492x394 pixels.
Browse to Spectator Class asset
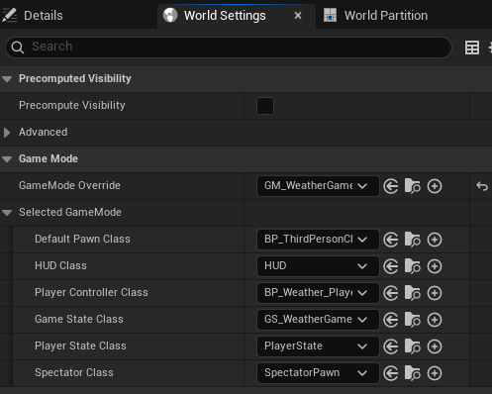(x=413, y=373)
